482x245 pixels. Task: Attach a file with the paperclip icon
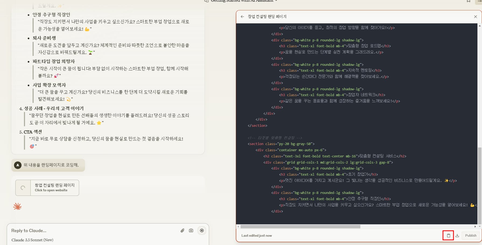182,230
